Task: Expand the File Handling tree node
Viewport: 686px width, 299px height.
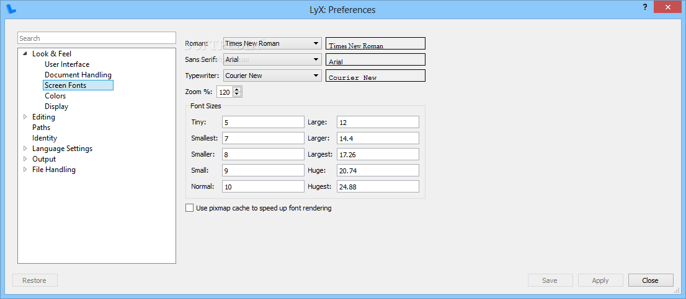Action: coord(25,170)
